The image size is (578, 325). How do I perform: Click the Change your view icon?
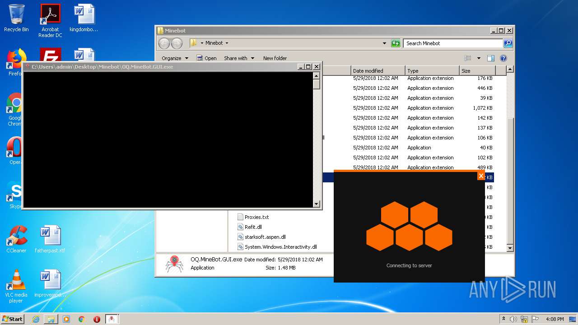point(468,58)
